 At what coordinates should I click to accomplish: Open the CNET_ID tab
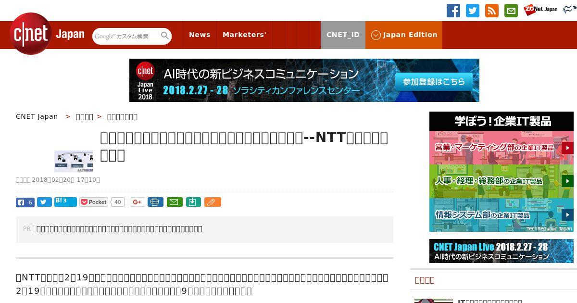tap(343, 35)
